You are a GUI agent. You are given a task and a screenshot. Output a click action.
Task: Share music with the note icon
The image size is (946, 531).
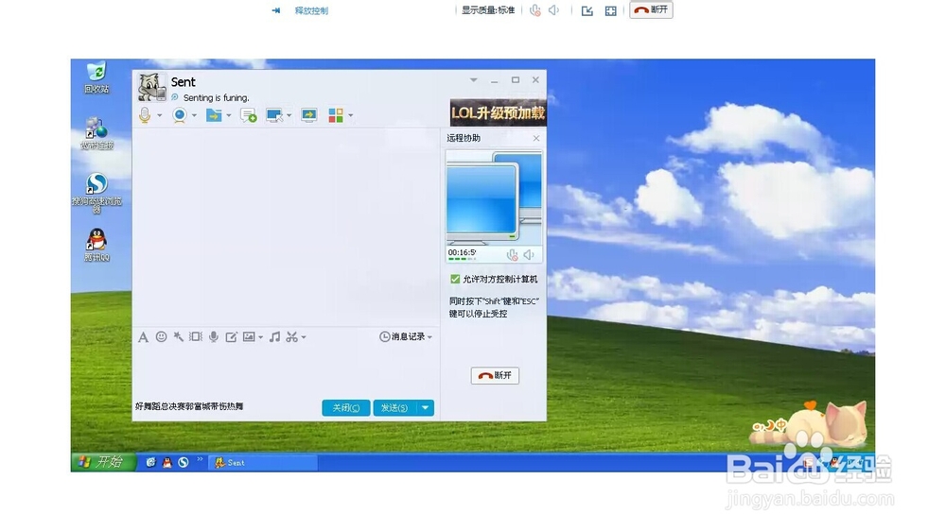[274, 337]
